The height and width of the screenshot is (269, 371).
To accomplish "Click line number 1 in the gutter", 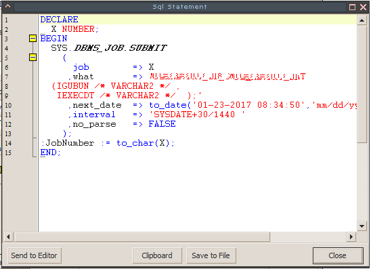I will pyautogui.click(x=6, y=20).
